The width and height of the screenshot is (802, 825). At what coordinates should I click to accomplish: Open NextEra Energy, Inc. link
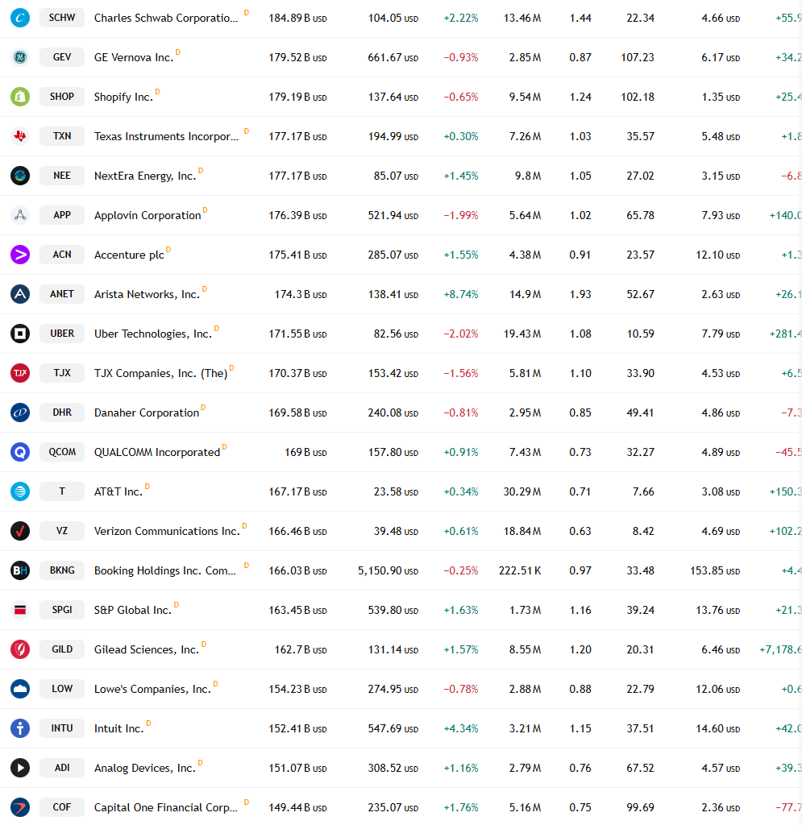145,176
